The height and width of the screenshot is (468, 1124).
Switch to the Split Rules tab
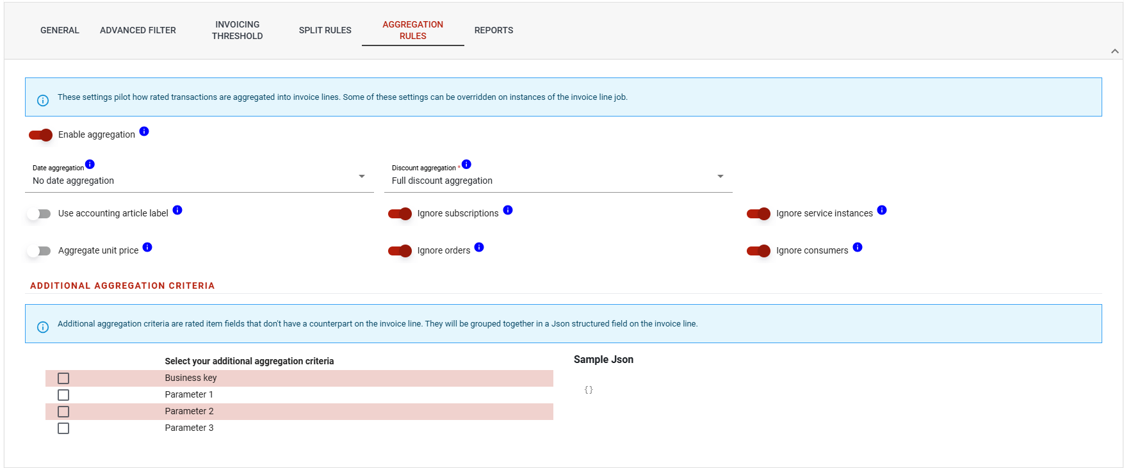coord(325,30)
